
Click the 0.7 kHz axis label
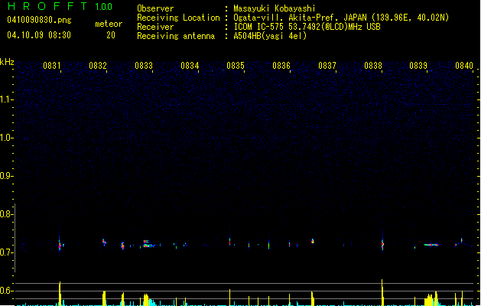tap(6, 252)
